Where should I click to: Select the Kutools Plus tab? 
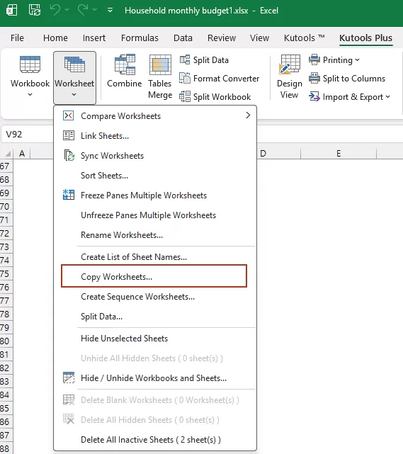click(365, 38)
